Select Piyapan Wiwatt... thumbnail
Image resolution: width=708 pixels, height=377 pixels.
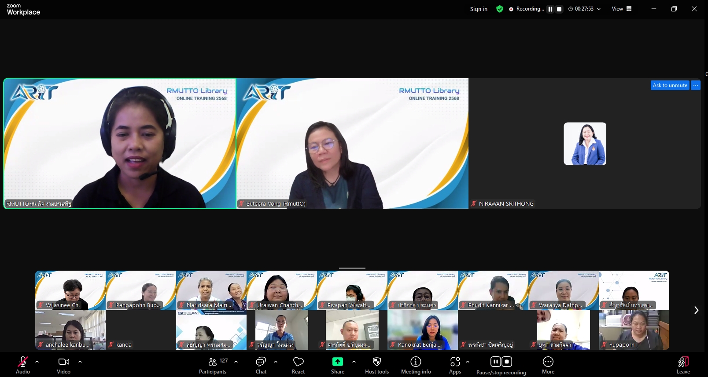[352, 290]
